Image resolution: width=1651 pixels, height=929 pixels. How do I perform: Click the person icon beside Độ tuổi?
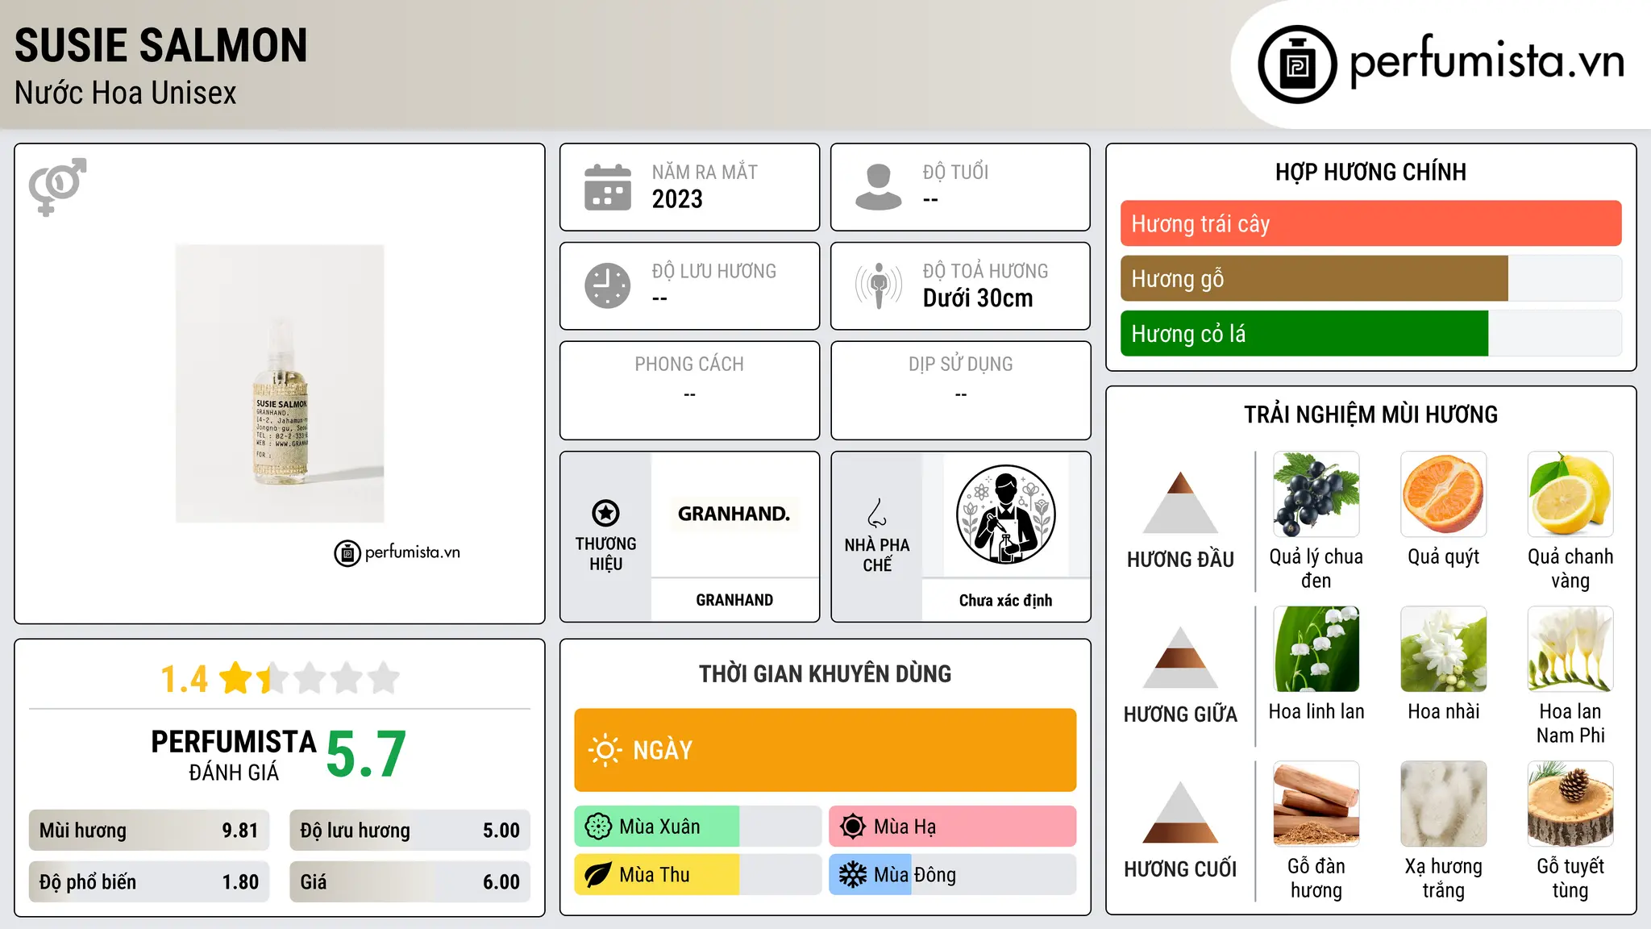tap(878, 187)
